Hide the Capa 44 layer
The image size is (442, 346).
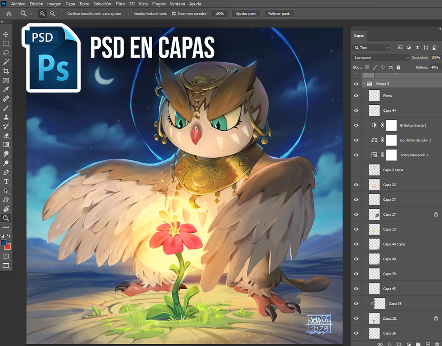(x=356, y=110)
